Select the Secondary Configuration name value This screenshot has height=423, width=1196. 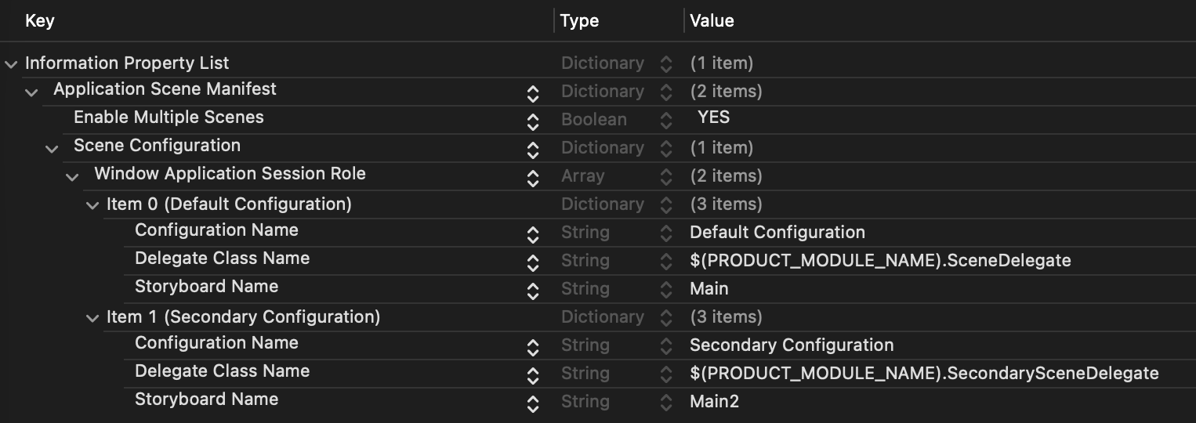[792, 345]
